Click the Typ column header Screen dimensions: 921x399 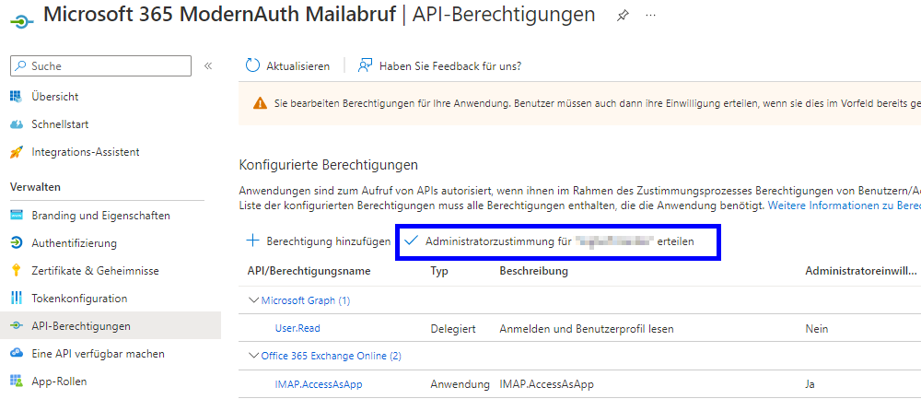pos(439,271)
